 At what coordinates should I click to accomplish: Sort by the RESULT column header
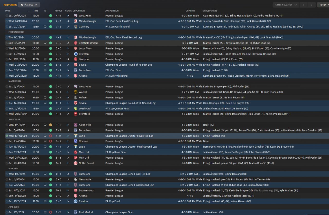coord(58,11)
